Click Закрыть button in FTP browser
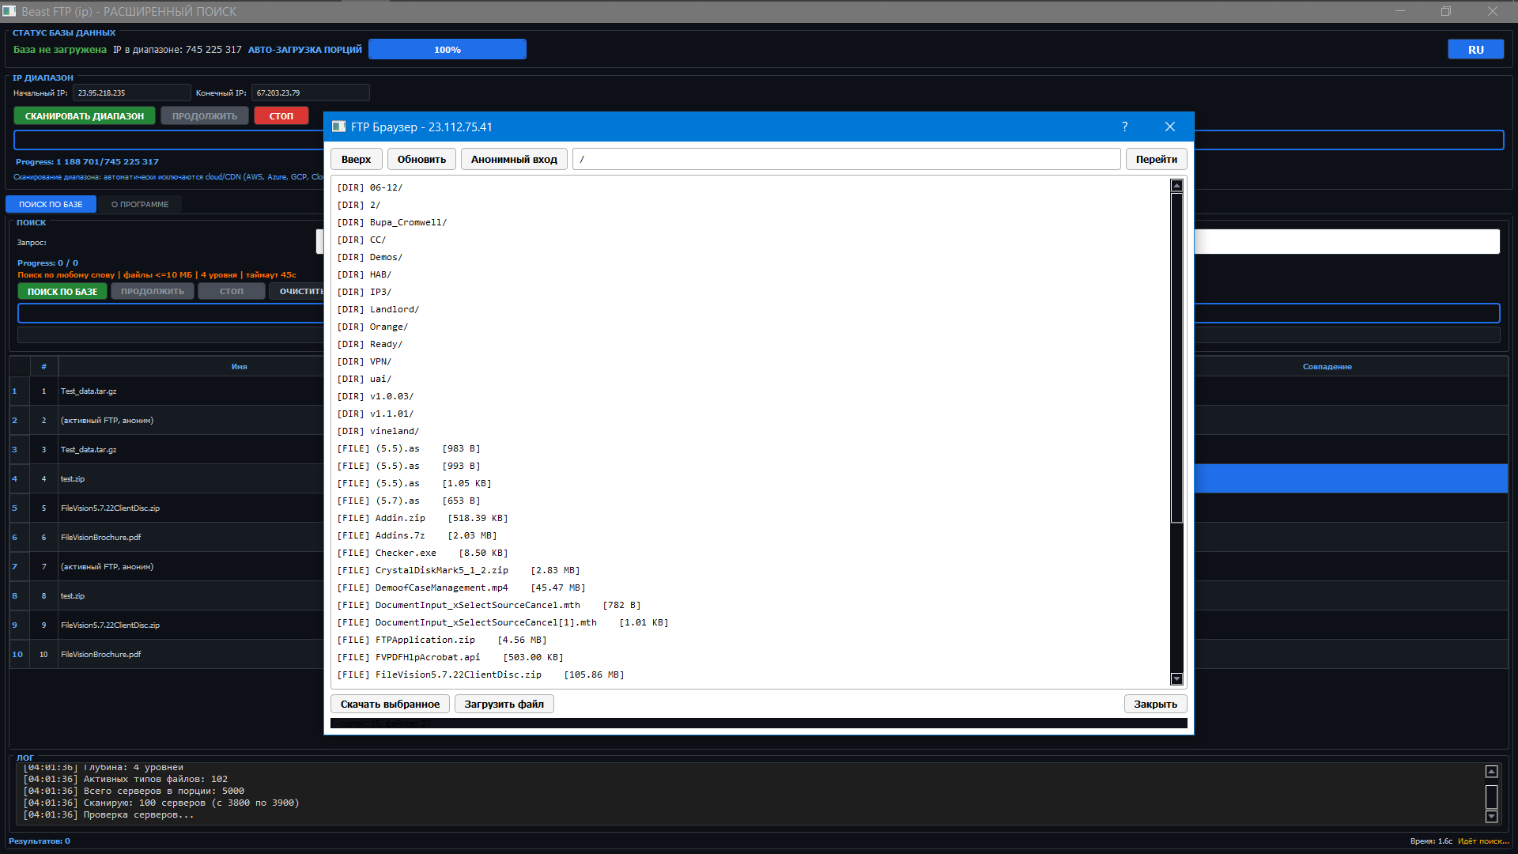1518x854 pixels. coord(1155,704)
